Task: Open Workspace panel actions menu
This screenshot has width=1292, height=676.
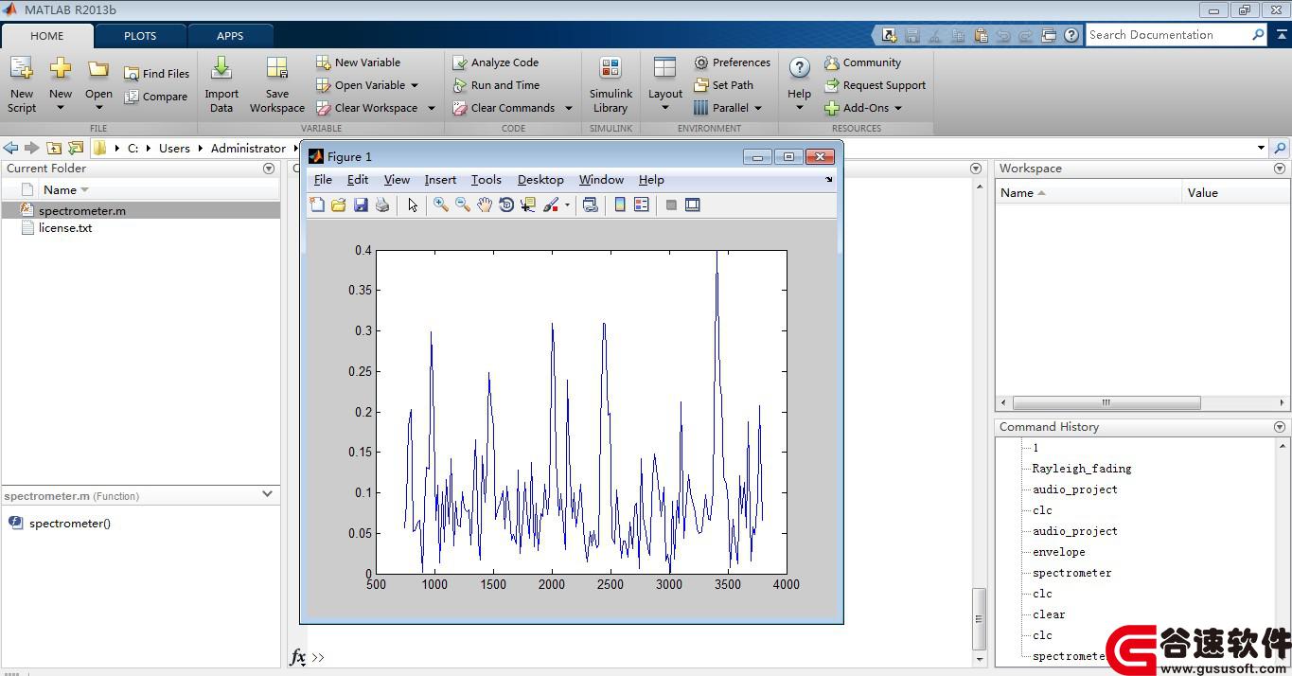Action: [x=1280, y=169]
